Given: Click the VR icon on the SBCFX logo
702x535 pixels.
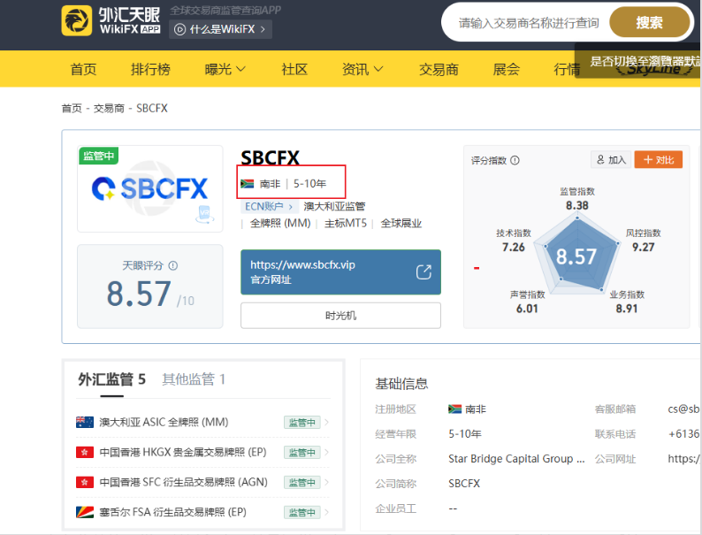Looking at the screenshot, I should click(204, 214).
